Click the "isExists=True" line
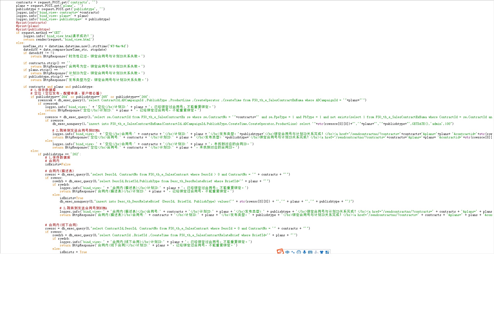The image size is (494, 318). click(71, 198)
